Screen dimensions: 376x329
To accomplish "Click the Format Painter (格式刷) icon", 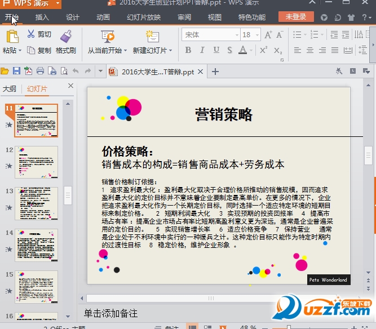I will click(66, 36).
